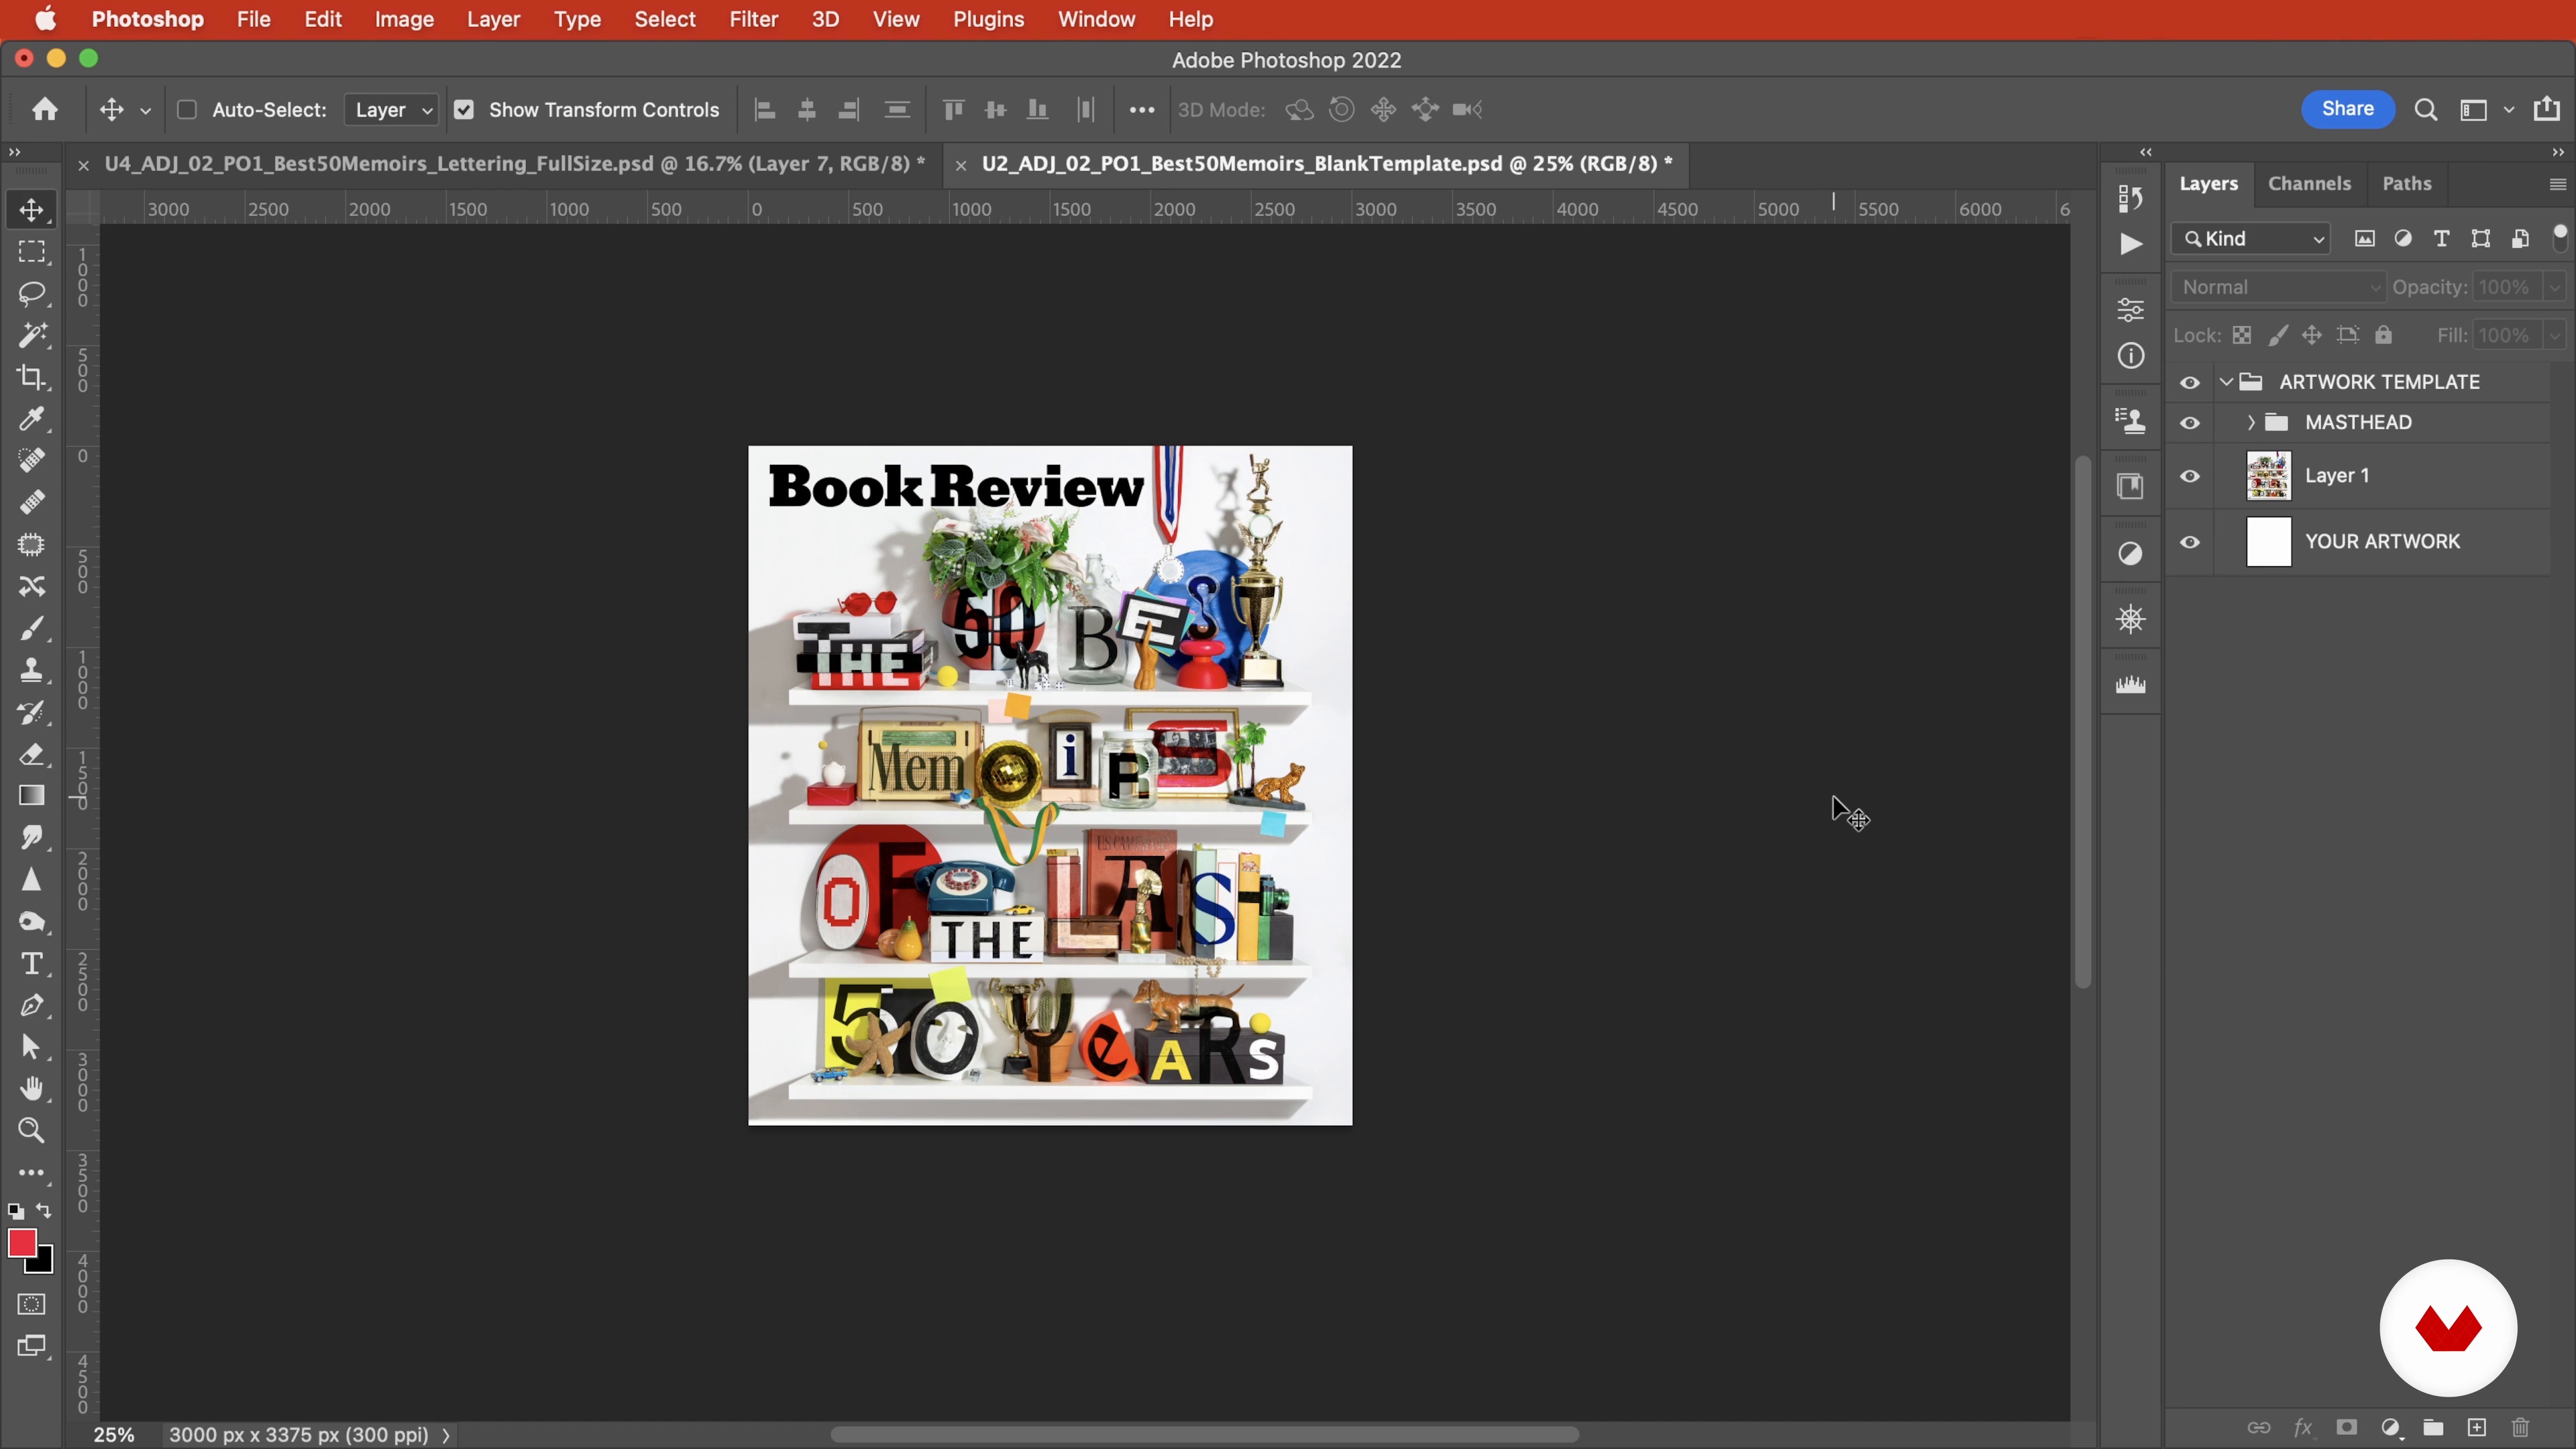Select the Brush tool
The image size is (2576, 1449).
tap(31, 628)
